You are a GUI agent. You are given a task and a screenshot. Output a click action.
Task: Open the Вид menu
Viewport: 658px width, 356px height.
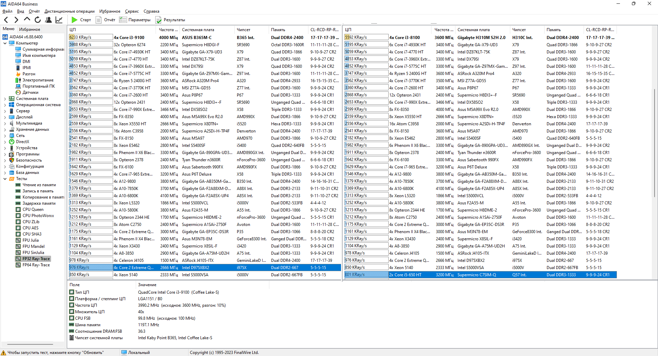(x=21, y=11)
